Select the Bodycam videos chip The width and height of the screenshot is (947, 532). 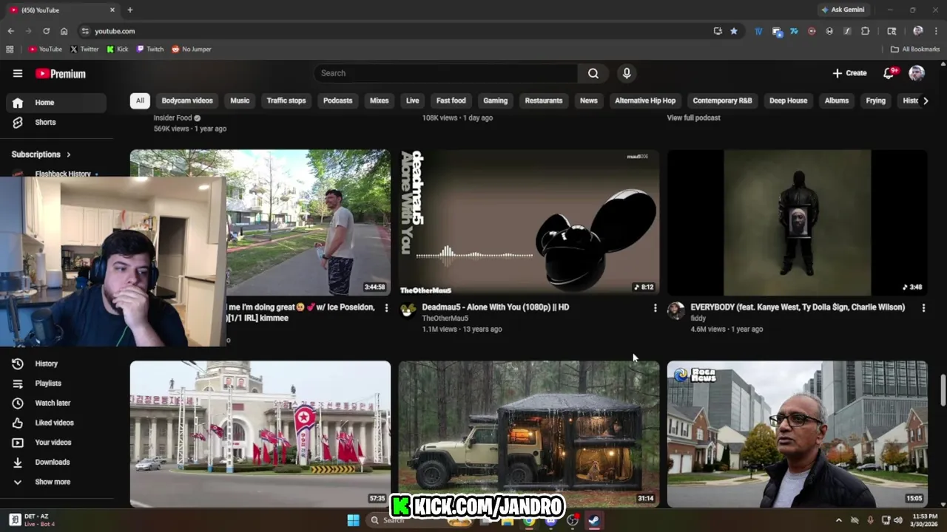click(x=187, y=100)
